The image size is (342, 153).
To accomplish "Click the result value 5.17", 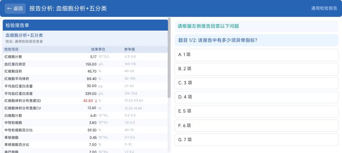I will (93, 57).
